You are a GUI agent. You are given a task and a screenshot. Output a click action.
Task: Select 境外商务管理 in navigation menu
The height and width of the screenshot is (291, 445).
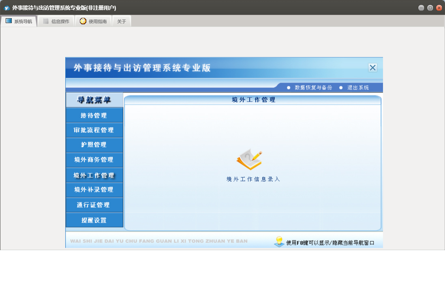point(94,160)
